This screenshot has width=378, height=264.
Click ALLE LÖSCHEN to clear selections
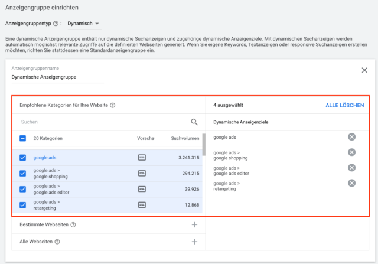[345, 105]
